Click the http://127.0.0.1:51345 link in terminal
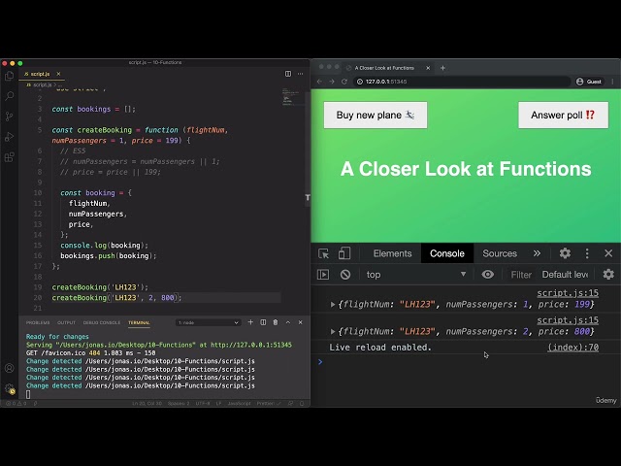Viewport: 621px width, 466px height. pyautogui.click(x=251, y=345)
